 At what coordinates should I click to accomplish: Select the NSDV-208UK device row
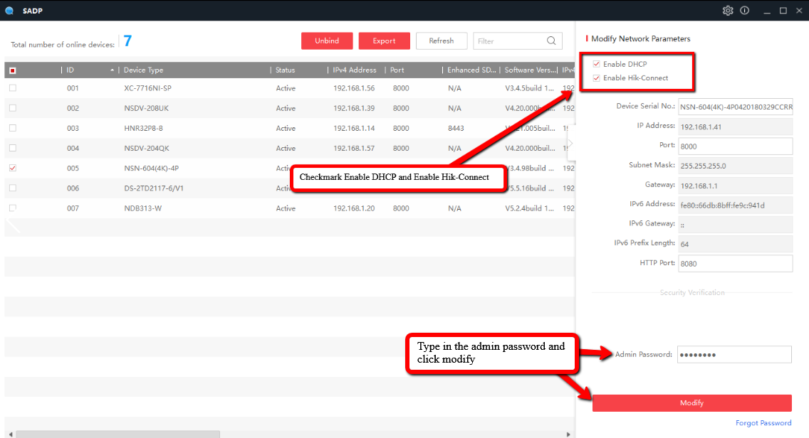pyautogui.click(x=289, y=108)
